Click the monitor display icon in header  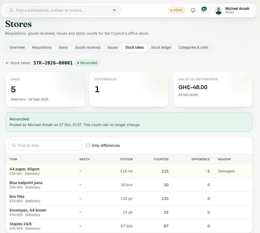[193, 10]
